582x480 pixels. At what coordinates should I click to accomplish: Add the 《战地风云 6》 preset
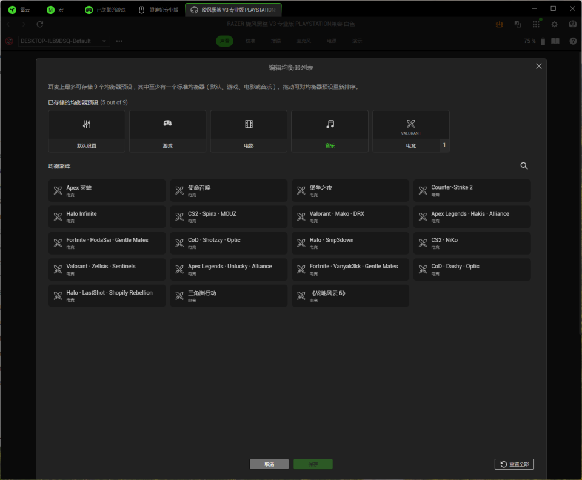coord(350,296)
